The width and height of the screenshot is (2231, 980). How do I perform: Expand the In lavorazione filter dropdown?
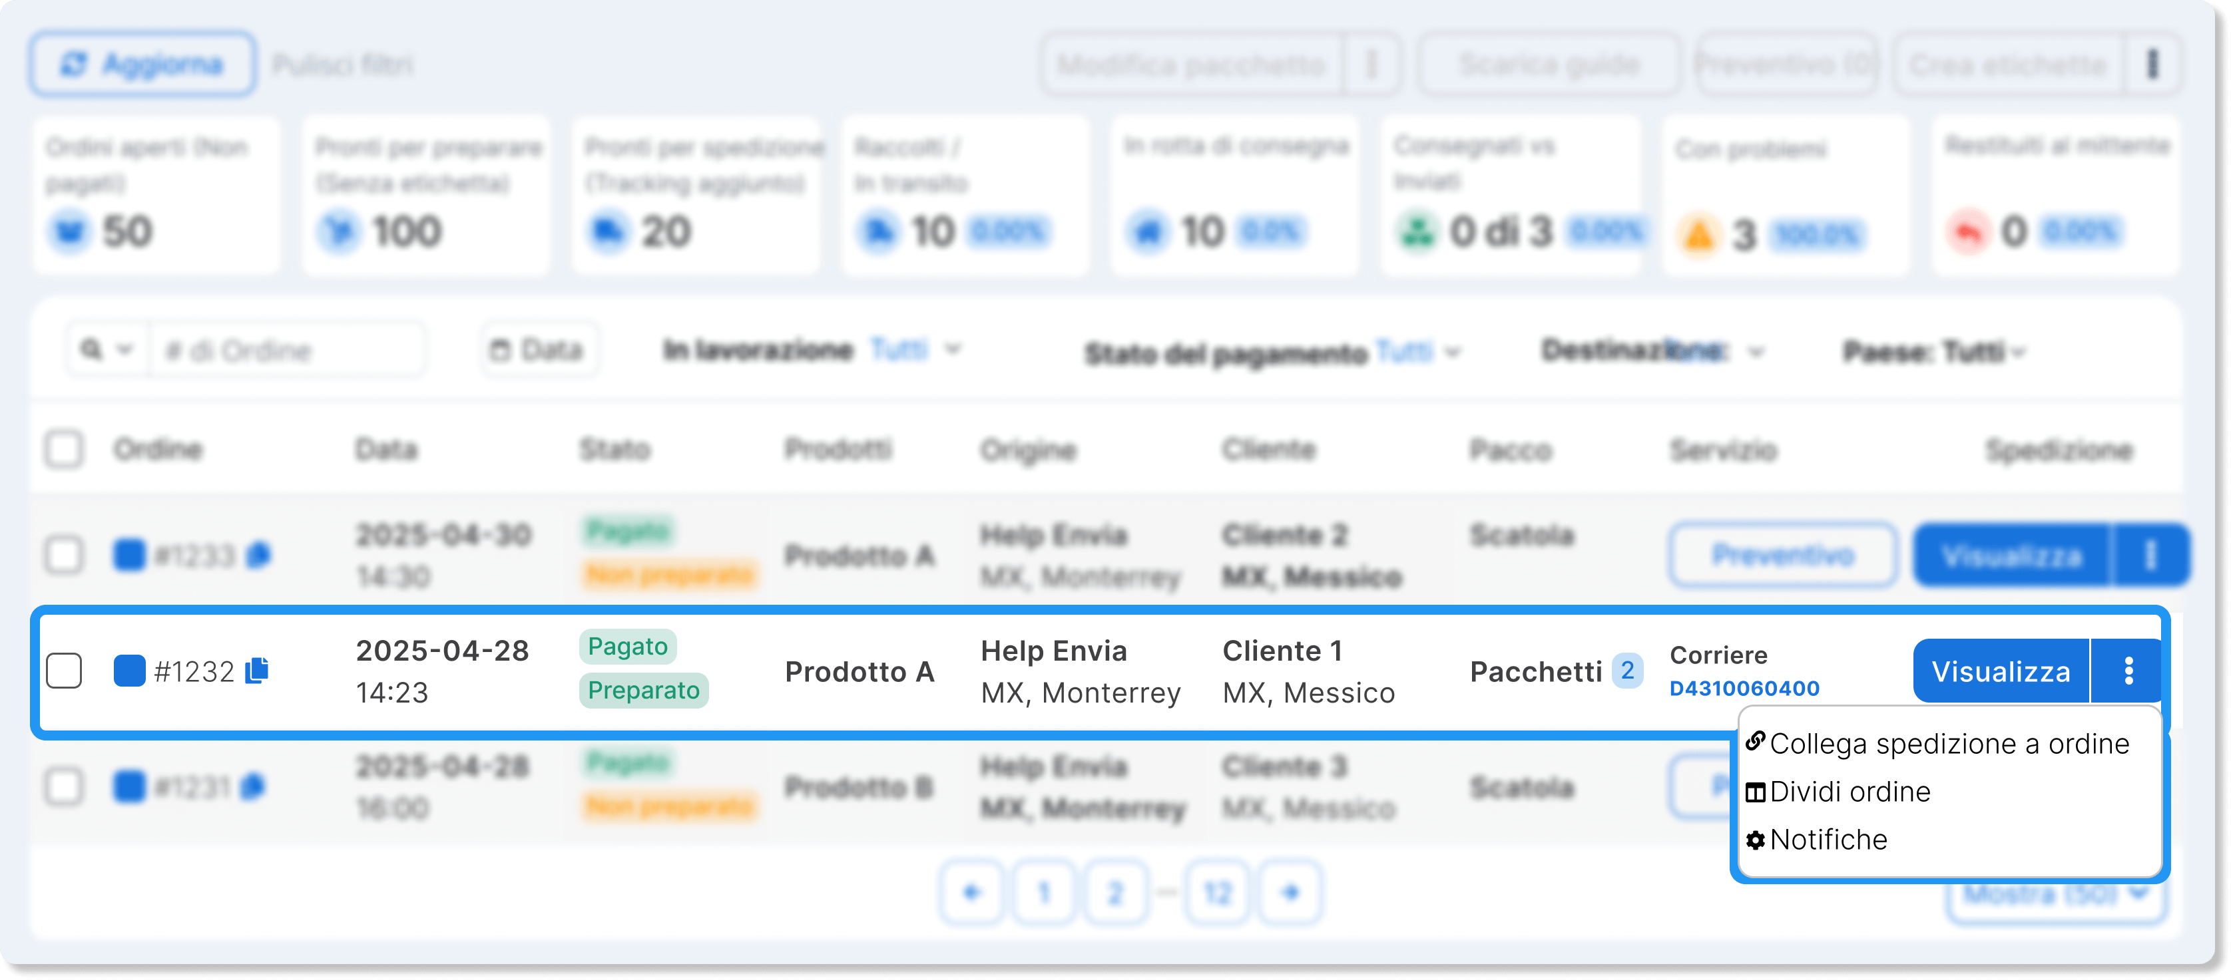point(812,350)
